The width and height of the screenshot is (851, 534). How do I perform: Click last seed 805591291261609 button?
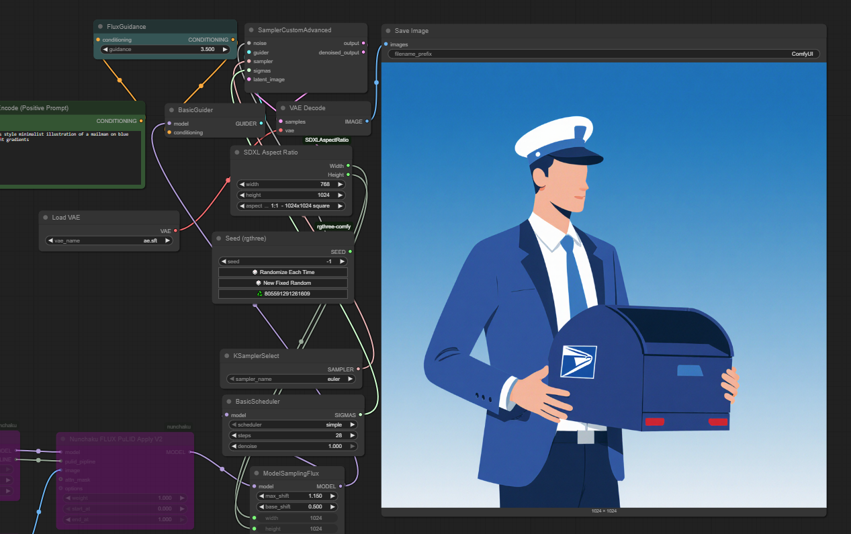pos(283,294)
